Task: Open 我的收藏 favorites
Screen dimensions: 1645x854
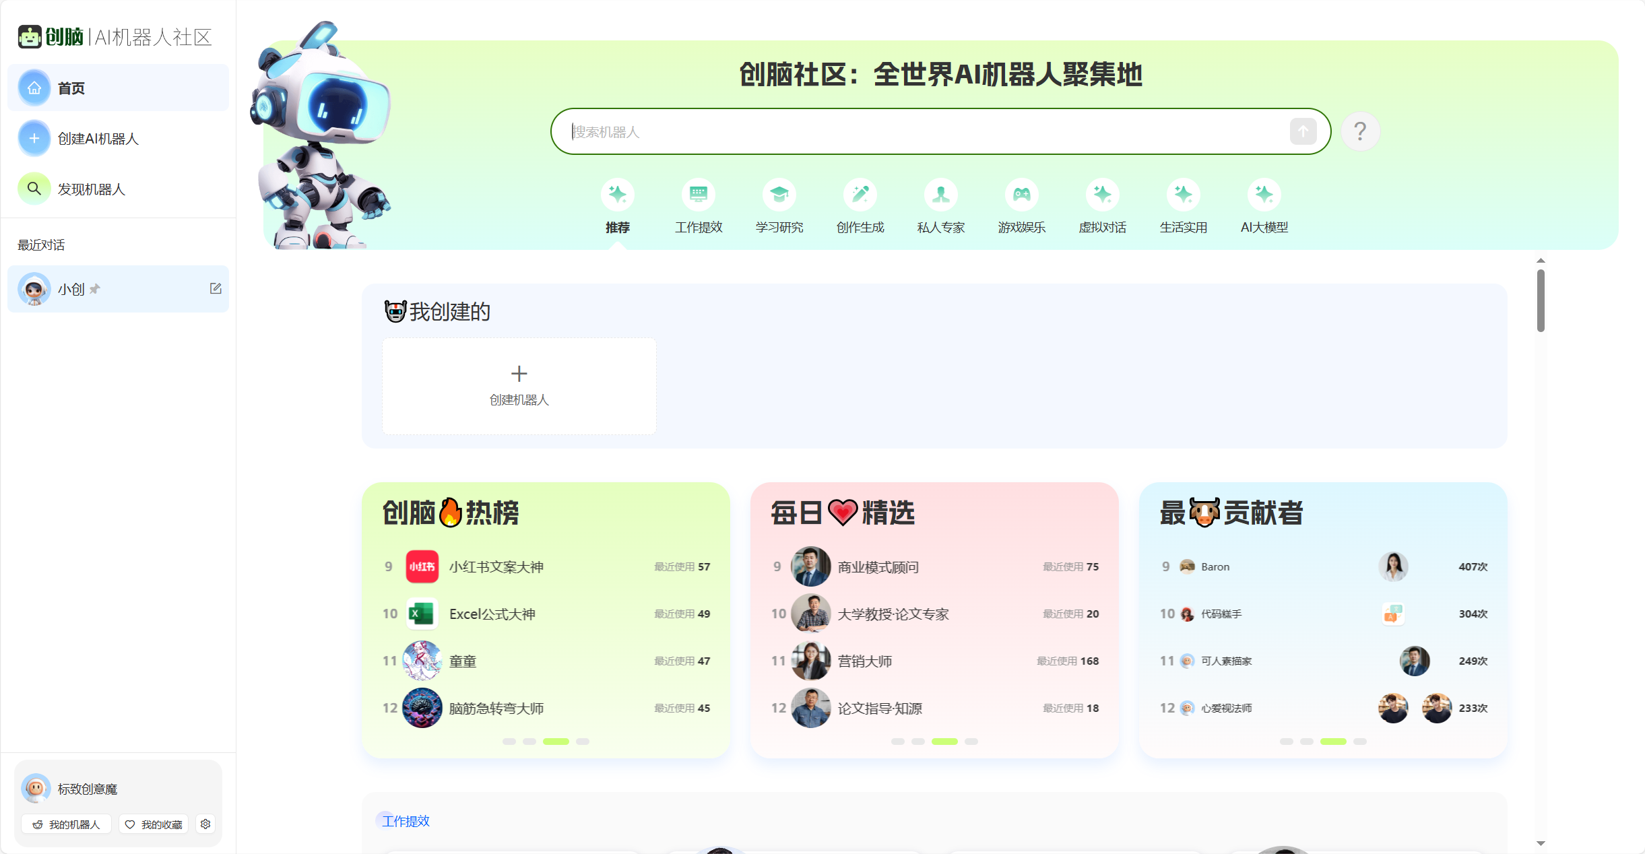Action: pos(154,824)
